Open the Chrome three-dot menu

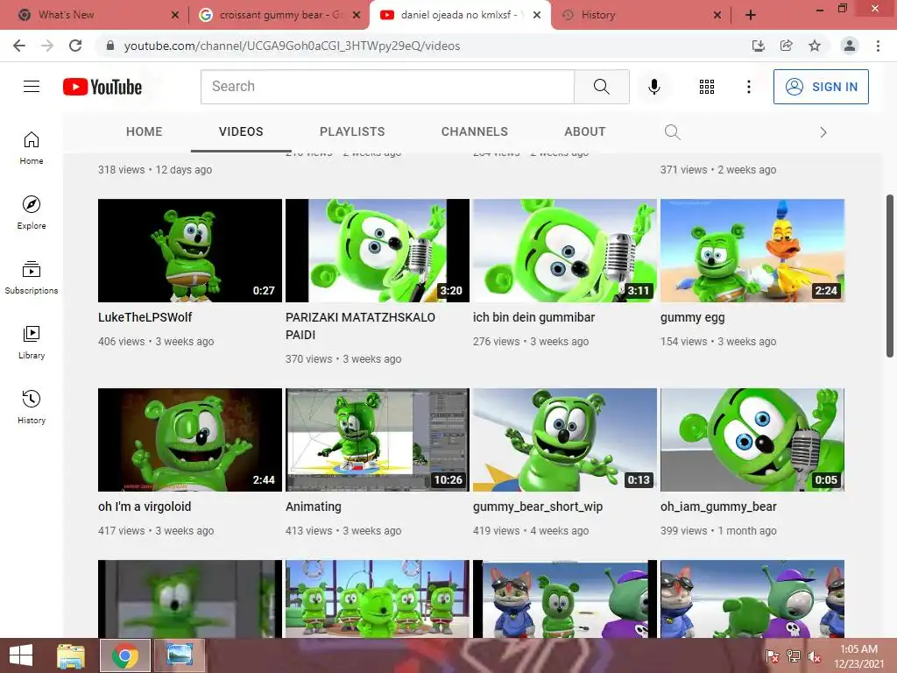(878, 46)
